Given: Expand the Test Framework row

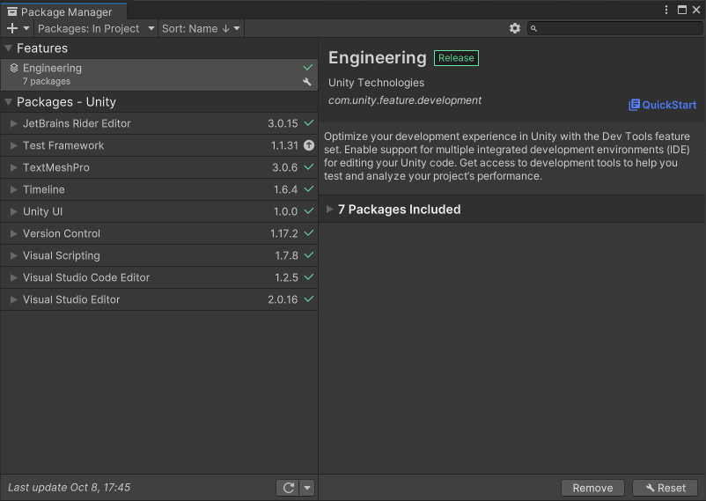Looking at the screenshot, I should (13, 145).
